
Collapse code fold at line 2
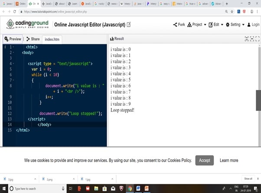pyautogui.click(x=13, y=52)
